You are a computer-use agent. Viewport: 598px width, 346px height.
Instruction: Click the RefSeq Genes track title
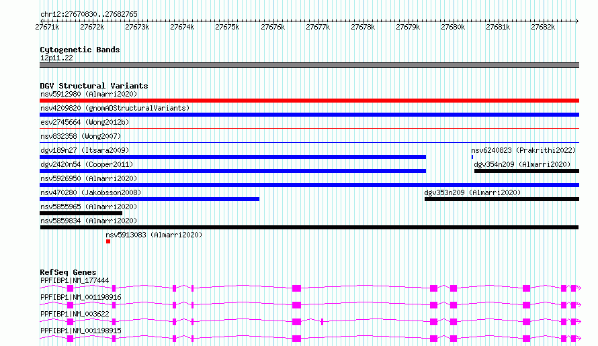[68, 272]
